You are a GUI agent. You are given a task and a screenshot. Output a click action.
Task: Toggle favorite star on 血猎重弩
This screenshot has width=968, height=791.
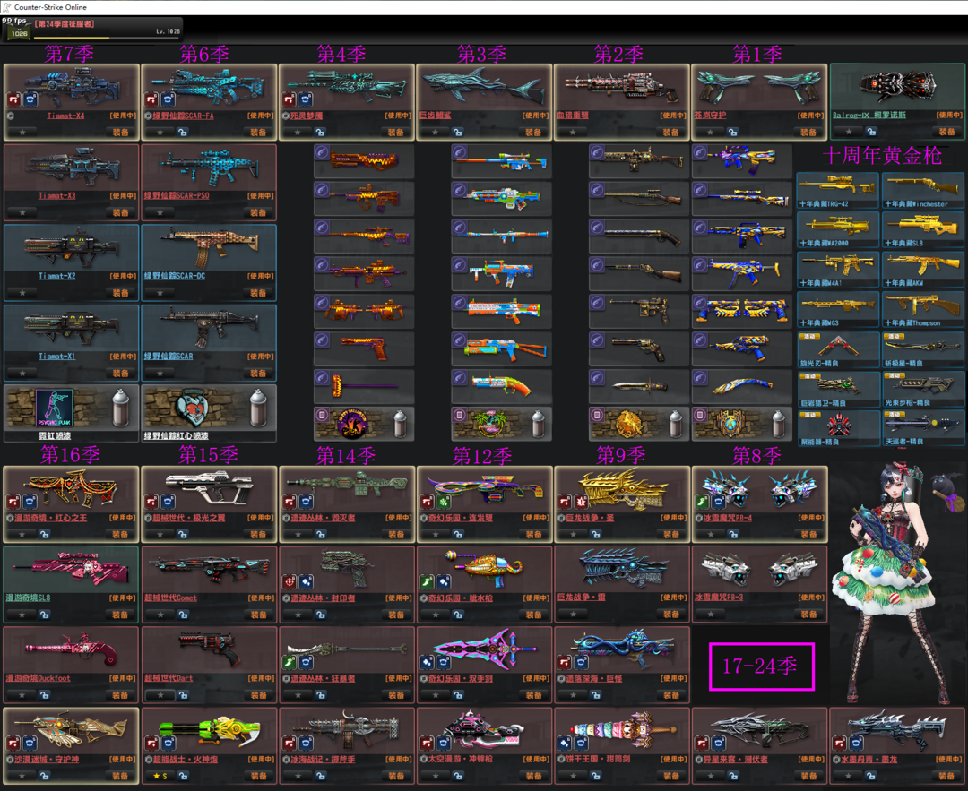point(573,132)
